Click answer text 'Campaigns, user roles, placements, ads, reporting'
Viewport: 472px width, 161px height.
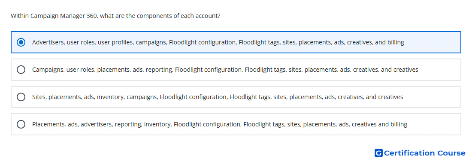pos(102,70)
